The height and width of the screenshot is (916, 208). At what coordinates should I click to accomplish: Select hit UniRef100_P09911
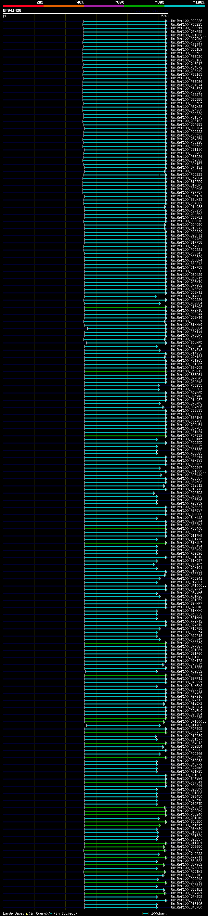coord(186,28)
